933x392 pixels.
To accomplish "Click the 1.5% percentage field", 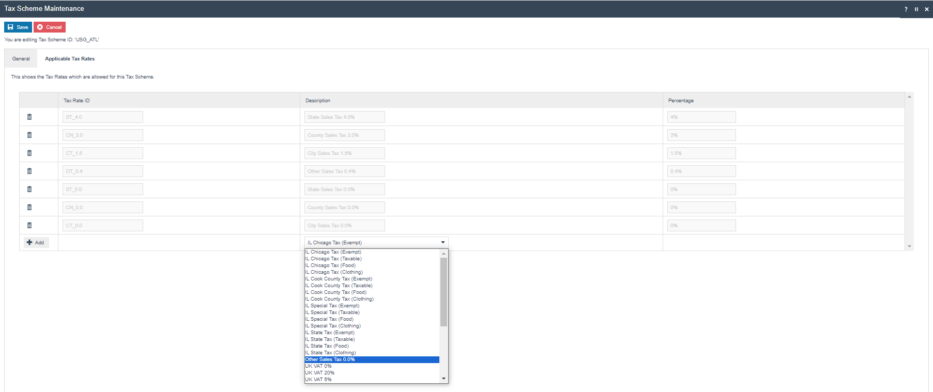I will tap(701, 153).
